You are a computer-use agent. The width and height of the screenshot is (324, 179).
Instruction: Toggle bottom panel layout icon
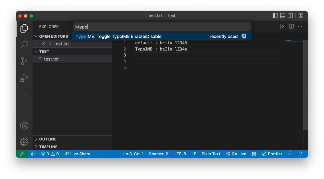pos(282,15)
